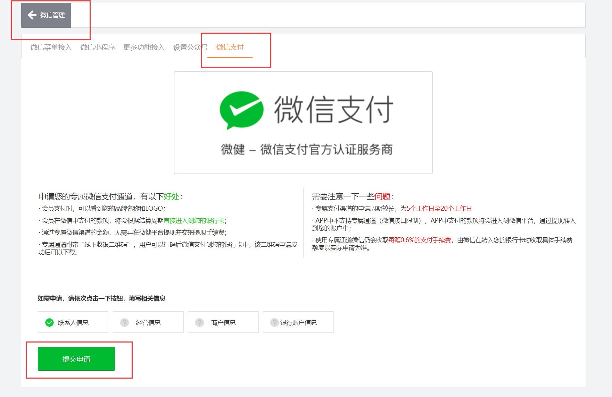Click the green checkmark next to 联系人信息
The height and width of the screenshot is (397, 612).
pyautogui.click(x=49, y=323)
